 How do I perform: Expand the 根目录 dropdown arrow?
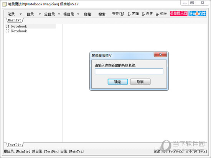[x=78, y=14]
